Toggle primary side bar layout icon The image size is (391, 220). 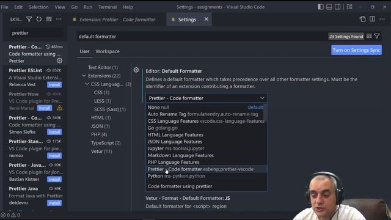click(321, 7)
